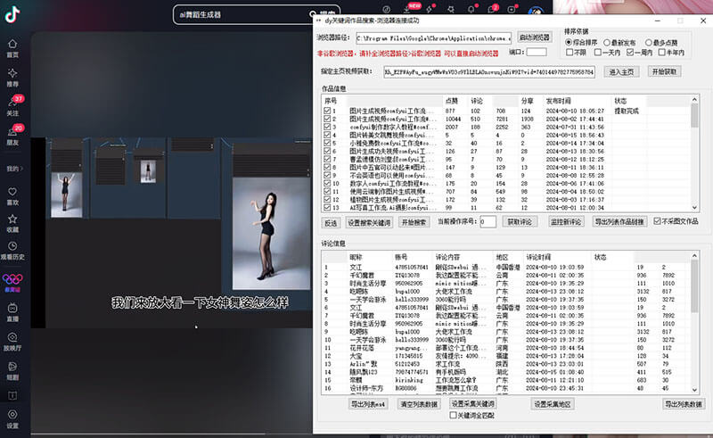
Task: Click the 进入主页 button
Action: 621,72
